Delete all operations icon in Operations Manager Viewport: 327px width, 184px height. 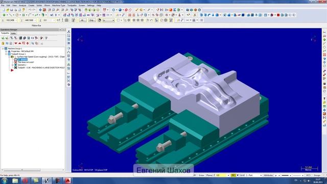(x=41, y=38)
